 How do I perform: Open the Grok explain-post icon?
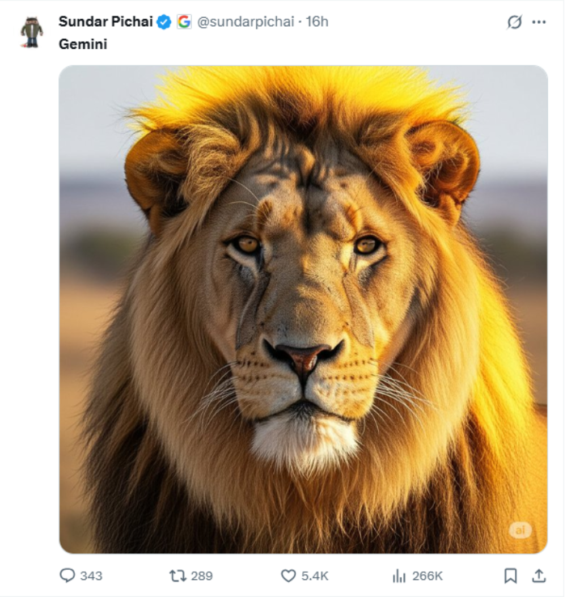tap(514, 22)
